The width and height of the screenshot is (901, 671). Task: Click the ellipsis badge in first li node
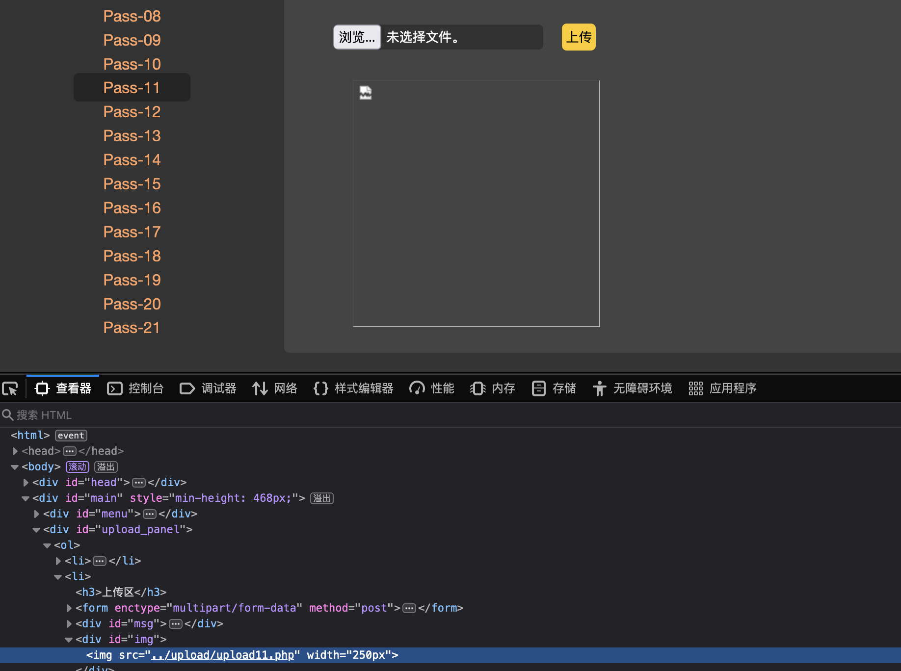(100, 561)
